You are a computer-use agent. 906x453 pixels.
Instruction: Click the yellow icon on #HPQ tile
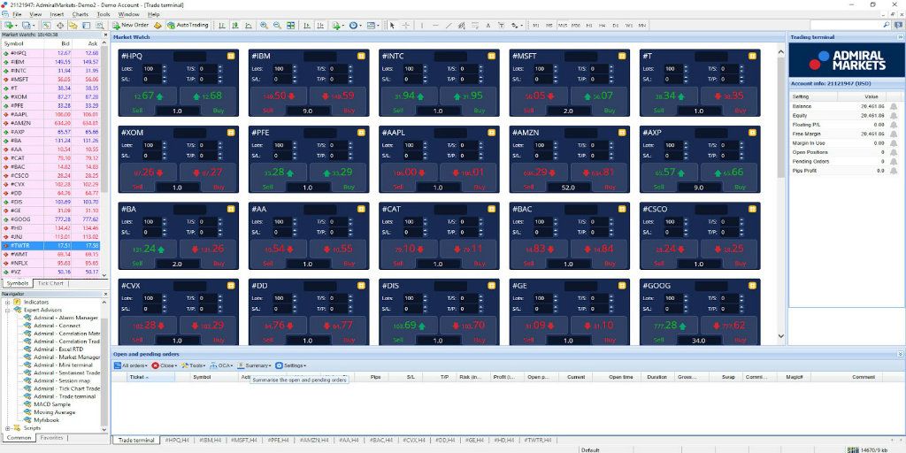(231, 56)
